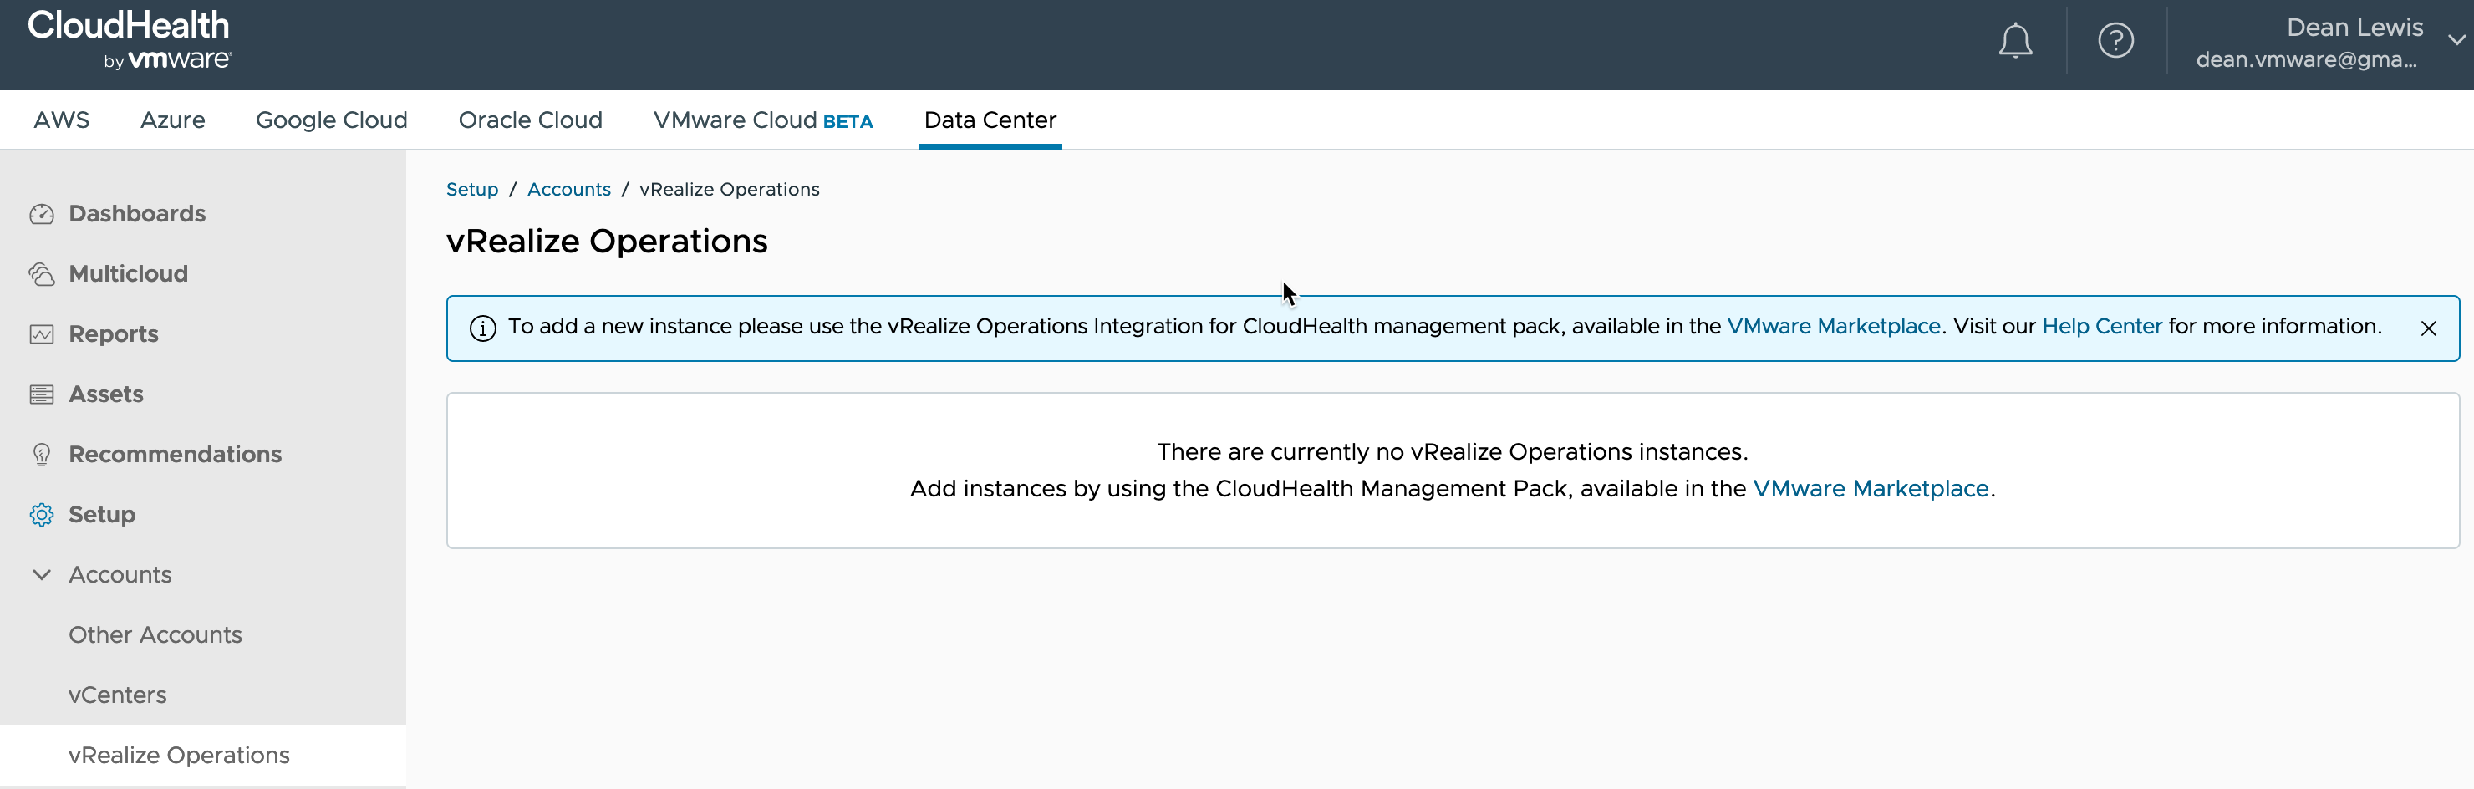The image size is (2474, 789).
Task: Expand the Dean Lewis user menu chevron
Action: click(2456, 40)
